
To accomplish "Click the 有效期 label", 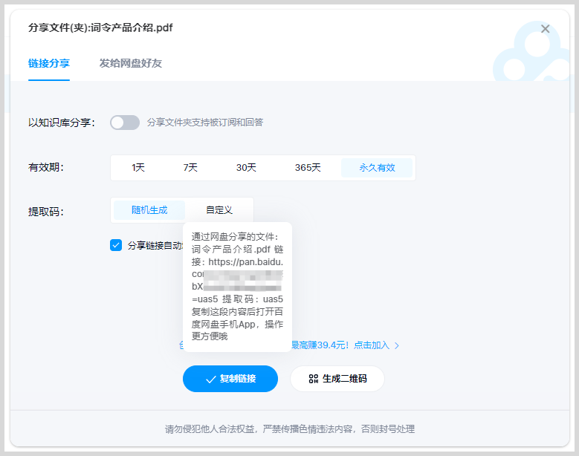I will 46,168.
